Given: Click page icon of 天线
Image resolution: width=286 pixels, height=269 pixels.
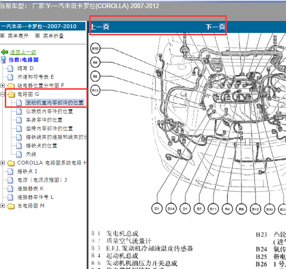Looking at the screenshot, I should tap(19, 154).
